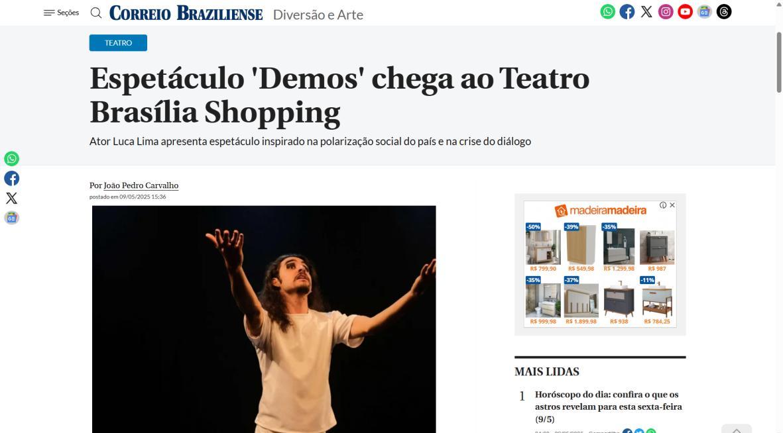Open Horóscopo do dia article link
This screenshot has height=433, width=783.
click(x=608, y=407)
